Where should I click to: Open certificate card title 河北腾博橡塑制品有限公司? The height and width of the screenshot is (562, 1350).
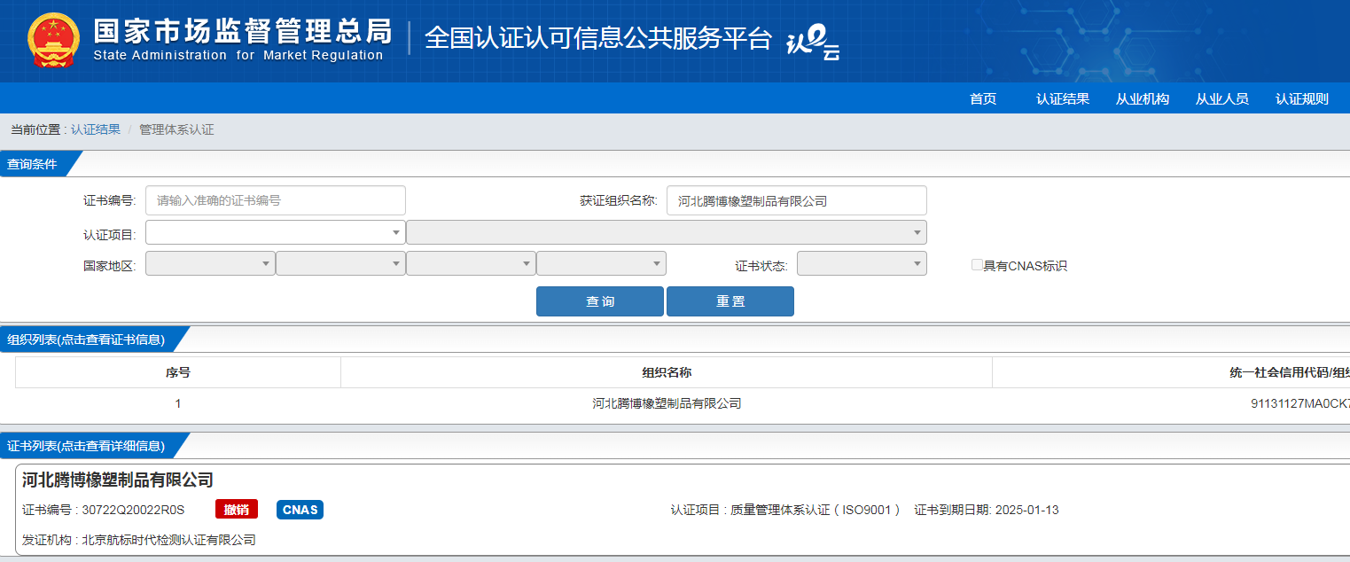(x=118, y=480)
